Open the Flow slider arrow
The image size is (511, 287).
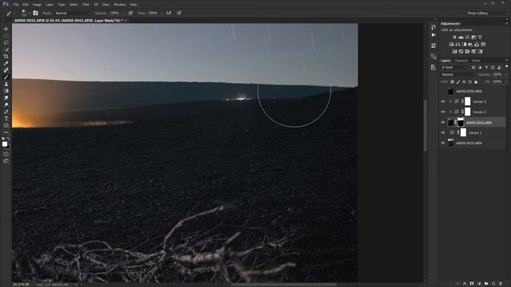(161, 13)
